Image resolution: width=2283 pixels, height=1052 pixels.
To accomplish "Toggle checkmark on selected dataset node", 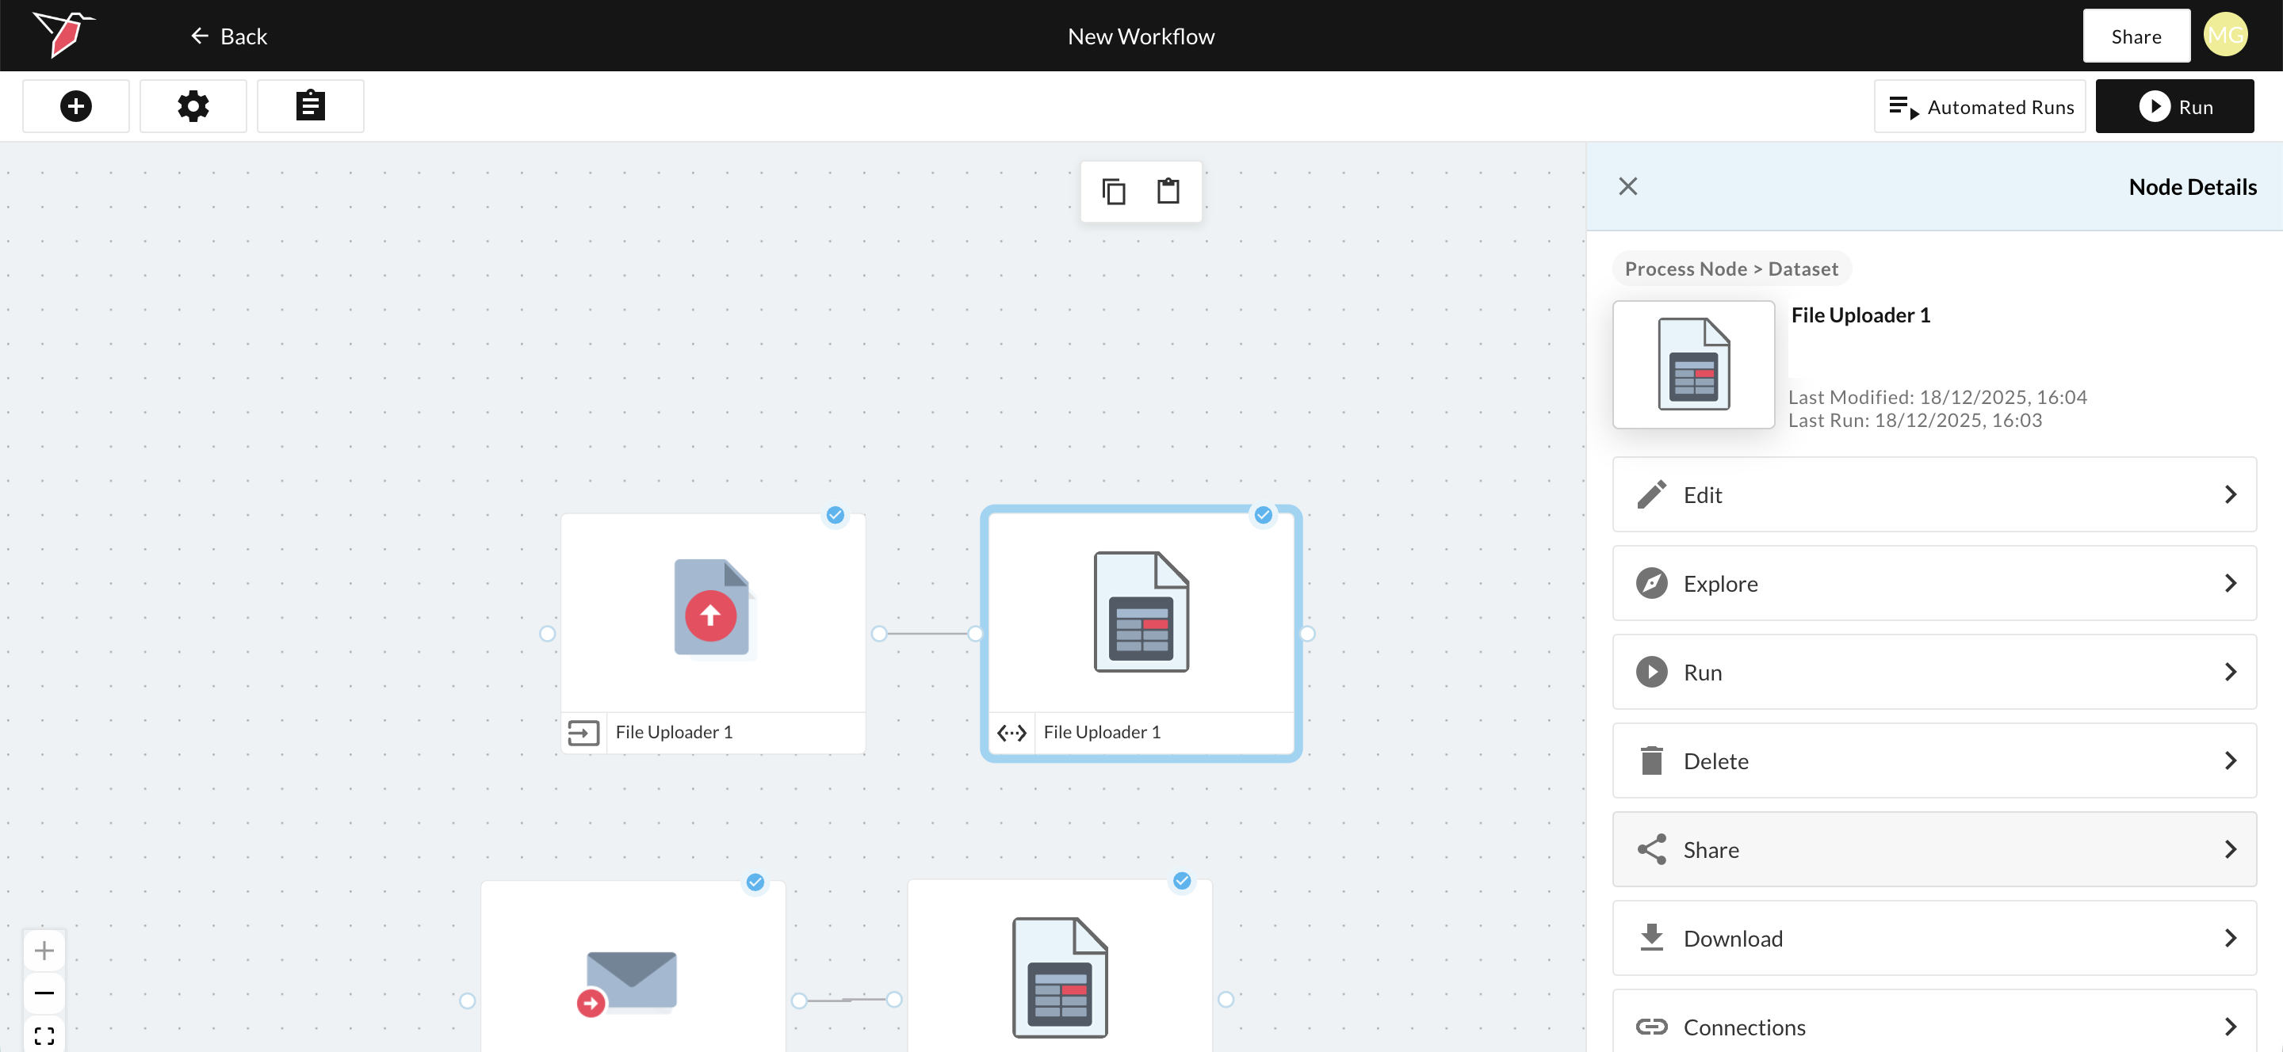I will coord(1263,514).
